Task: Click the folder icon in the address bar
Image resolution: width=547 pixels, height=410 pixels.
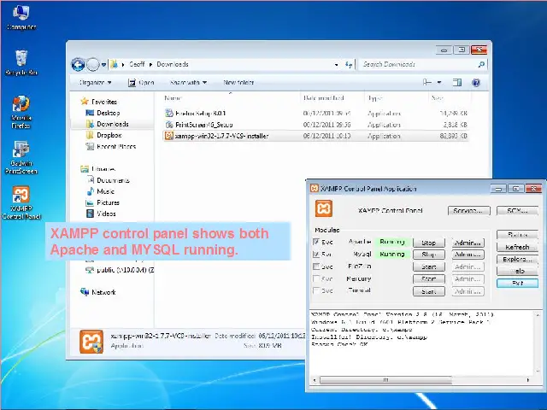Action: (x=114, y=64)
